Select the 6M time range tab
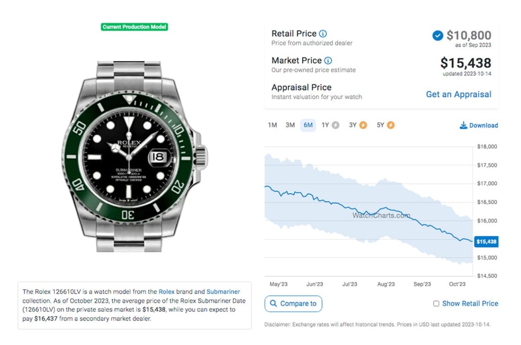The height and width of the screenshot is (345, 521). (x=308, y=125)
